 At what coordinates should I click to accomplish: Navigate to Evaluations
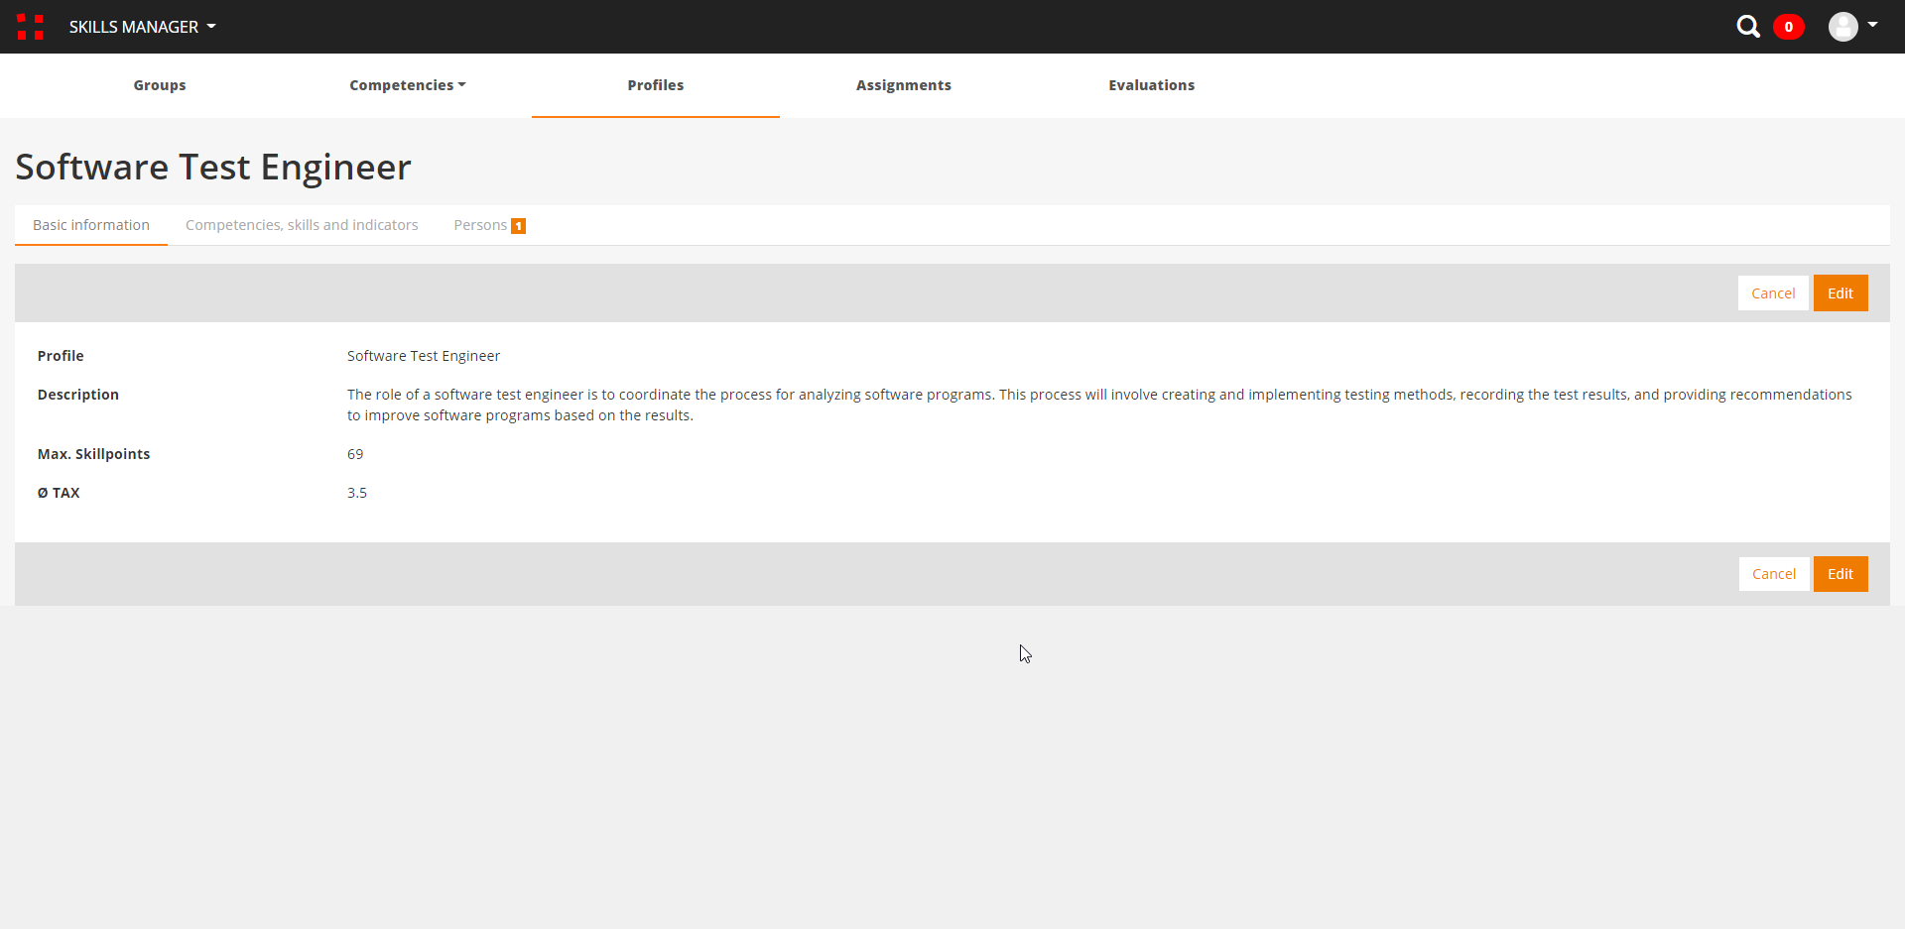[1151, 85]
